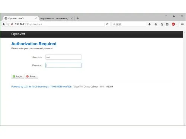This screenshot has width=186, height=139.
Task: Open the site information icon in address bar
Action: (9, 24)
